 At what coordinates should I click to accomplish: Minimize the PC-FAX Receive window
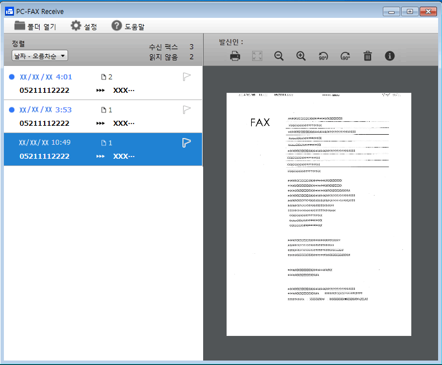point(391,12)
